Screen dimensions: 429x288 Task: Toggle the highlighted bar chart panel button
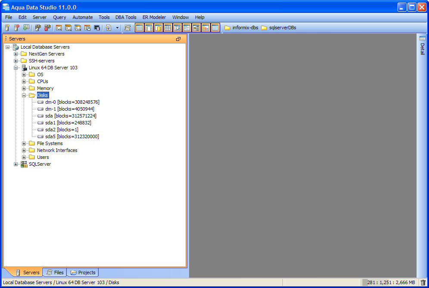click(206, 28)
